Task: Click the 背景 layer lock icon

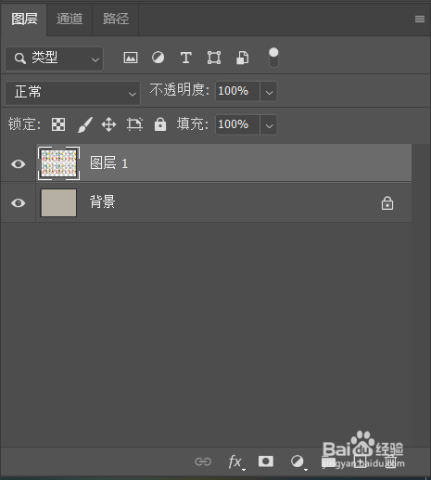Action: (387, 203)
